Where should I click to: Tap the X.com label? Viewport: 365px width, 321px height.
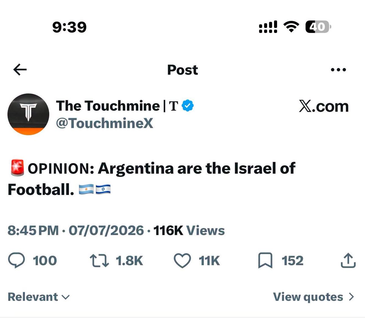[x=324, y=106]
